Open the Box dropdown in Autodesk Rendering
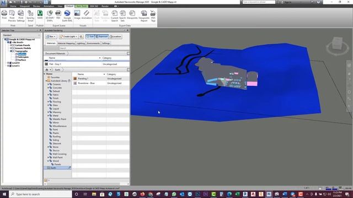The image size is (353, 198). coord(51,37)
